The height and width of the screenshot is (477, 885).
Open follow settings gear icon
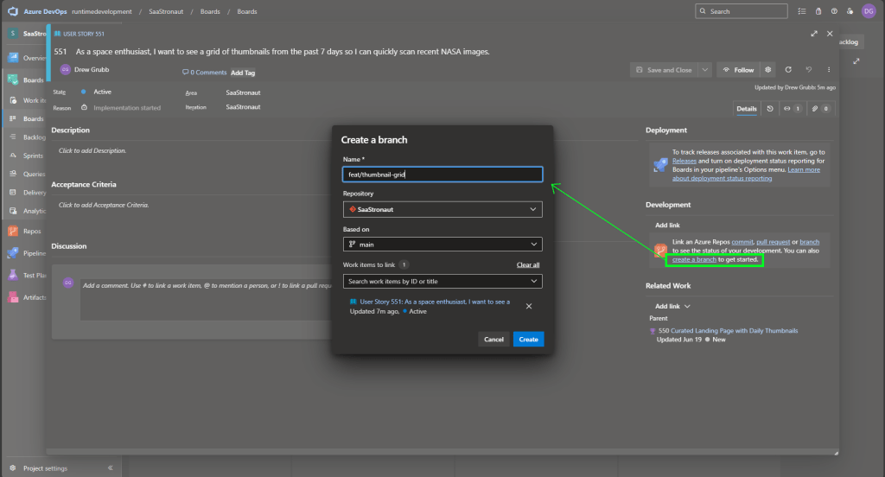pyautogui.click(x=767, y=70)
